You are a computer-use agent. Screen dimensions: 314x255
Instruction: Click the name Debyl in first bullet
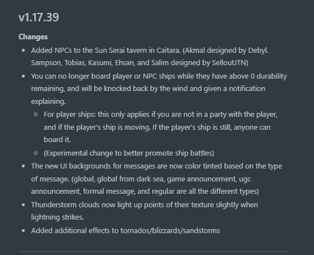[x=258, y=51]
